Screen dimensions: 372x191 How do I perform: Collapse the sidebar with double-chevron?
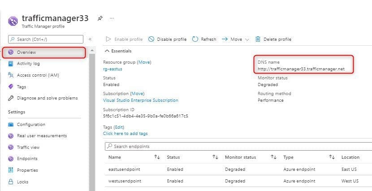(x=90, y=39)
